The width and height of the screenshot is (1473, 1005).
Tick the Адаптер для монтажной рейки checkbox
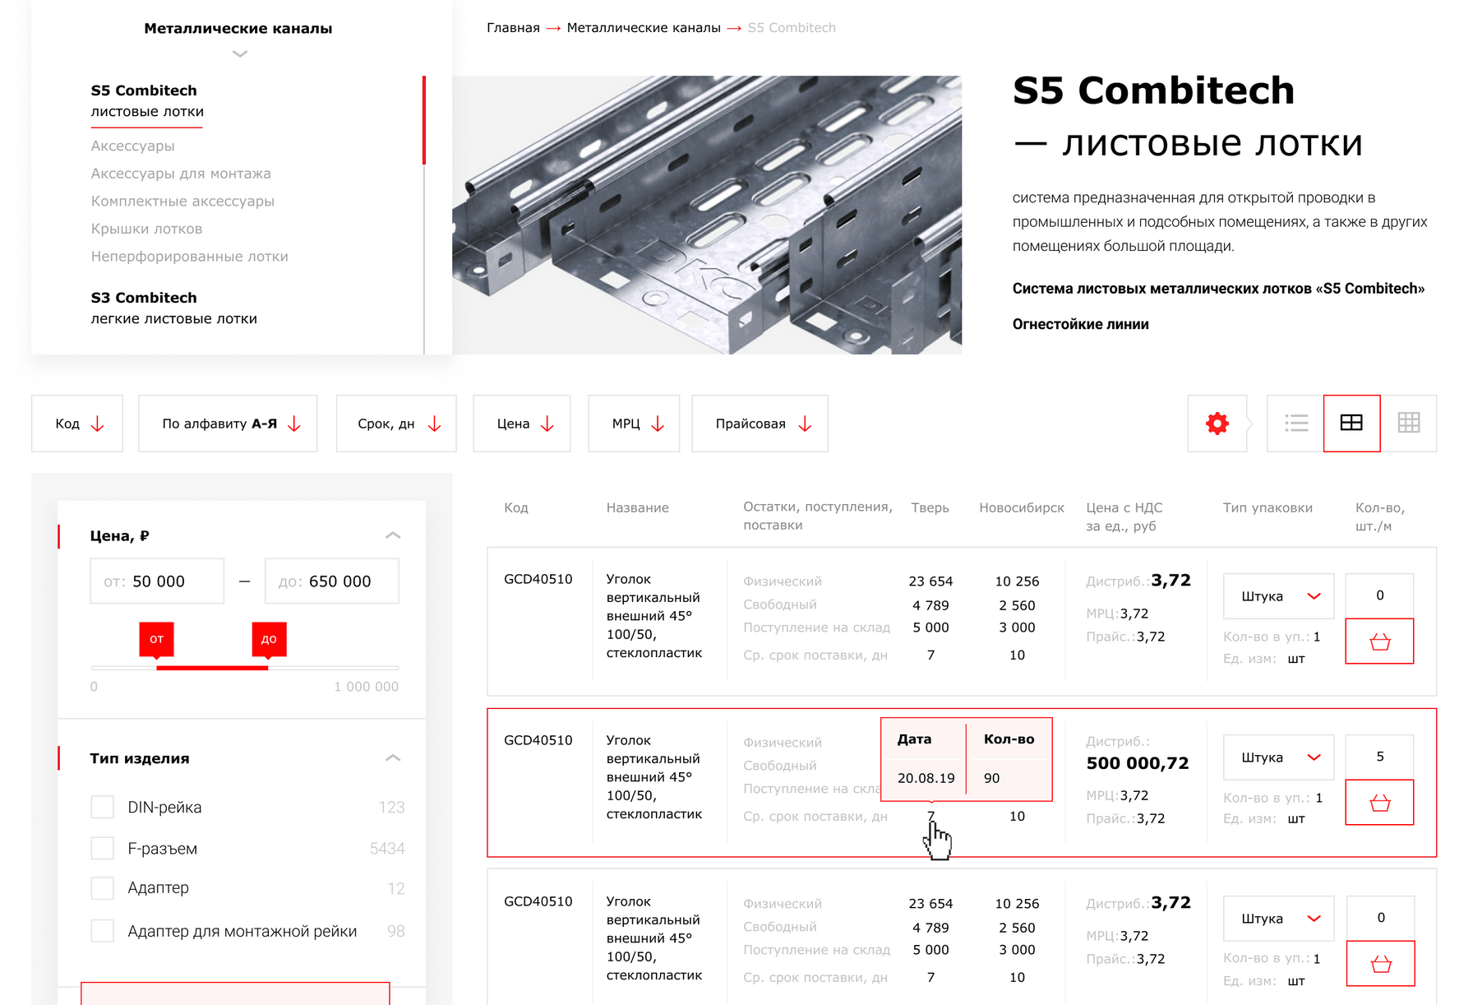point(103,931)
